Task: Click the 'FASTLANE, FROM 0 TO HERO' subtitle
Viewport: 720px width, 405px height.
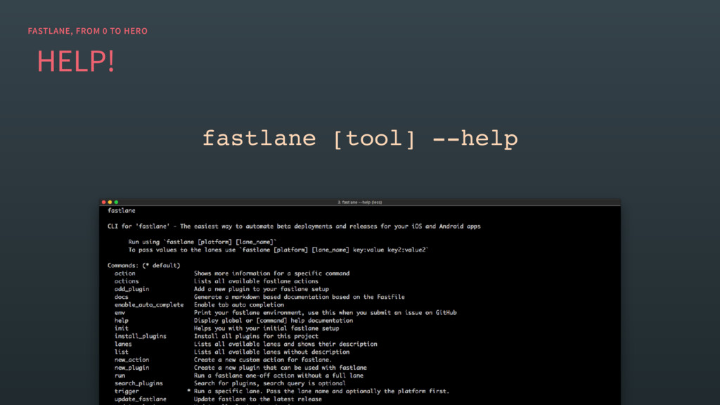Action: click(x=88, y=31)
